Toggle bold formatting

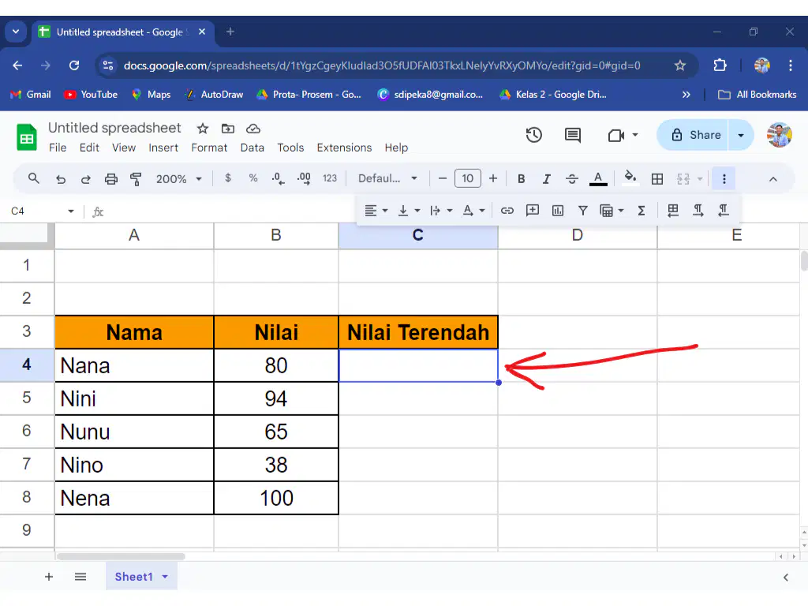[521, 179]
